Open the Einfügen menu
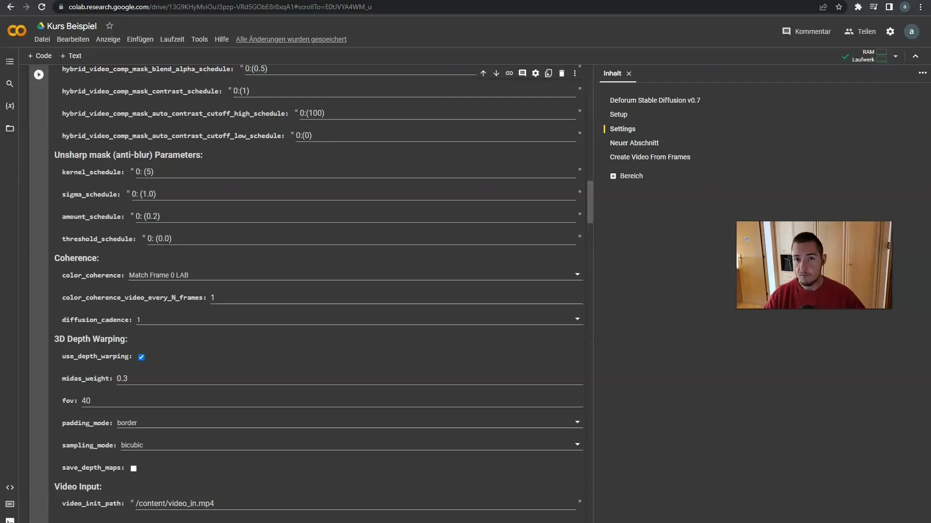Screen dimensions: 931x523 (140, 39)
